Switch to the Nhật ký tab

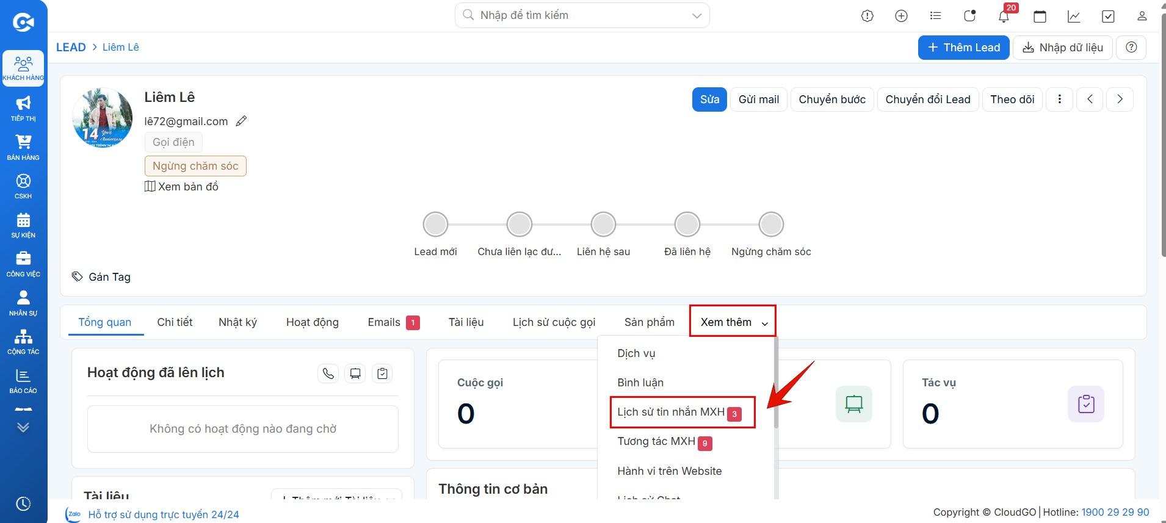237,322
